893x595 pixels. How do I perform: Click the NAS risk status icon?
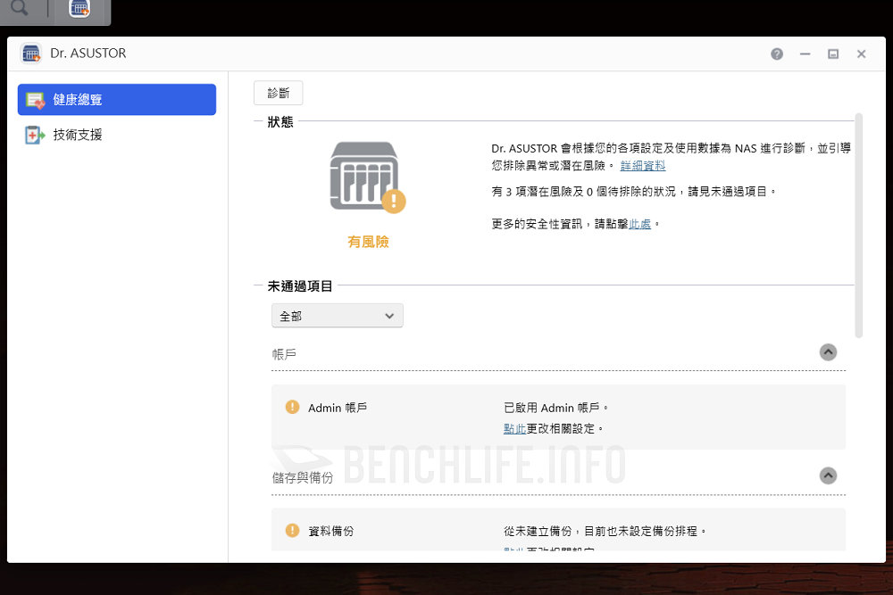tap(367, 177)
